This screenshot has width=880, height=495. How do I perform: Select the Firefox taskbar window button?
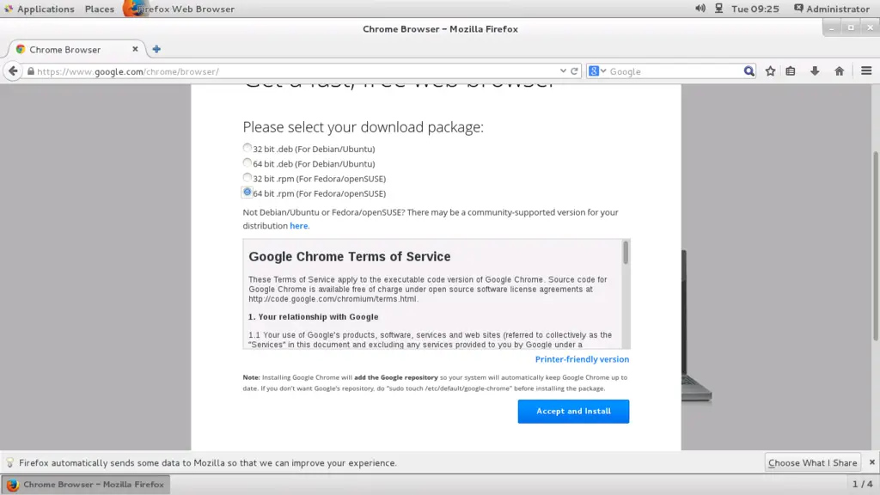tap(86, 485)
